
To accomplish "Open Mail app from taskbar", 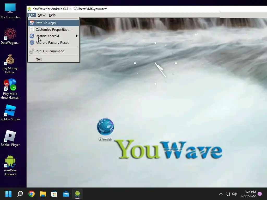I will point(66,194).
